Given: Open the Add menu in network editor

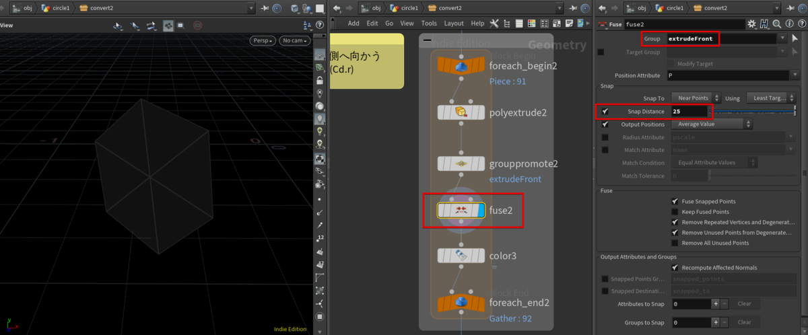Looking at the screenshot, I should point(354,23).
